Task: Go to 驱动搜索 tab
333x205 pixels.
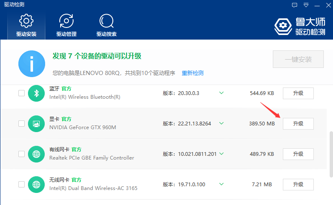Action: coord(107,25)
